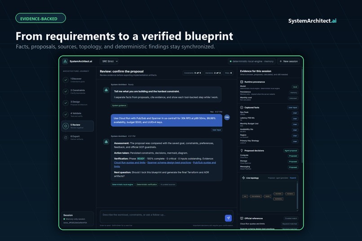Click the User badge for Monthly Budget Usd
The width and height of the screenshot is (362, 241).
point(295,124)
